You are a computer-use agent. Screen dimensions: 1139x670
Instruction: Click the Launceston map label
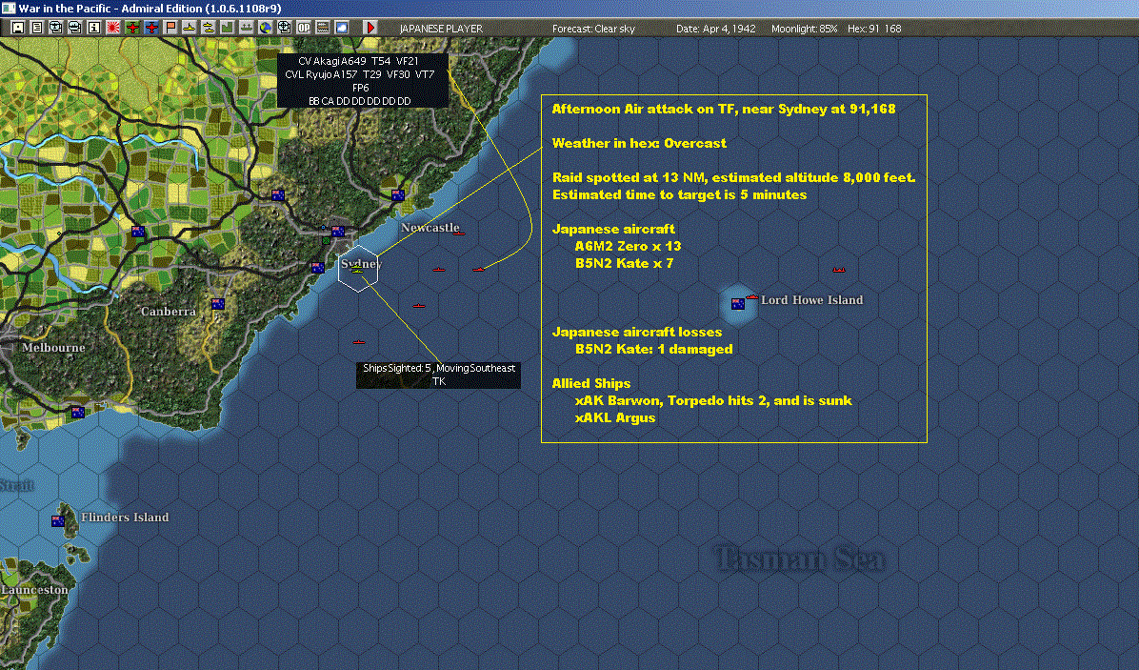[34, 589]
